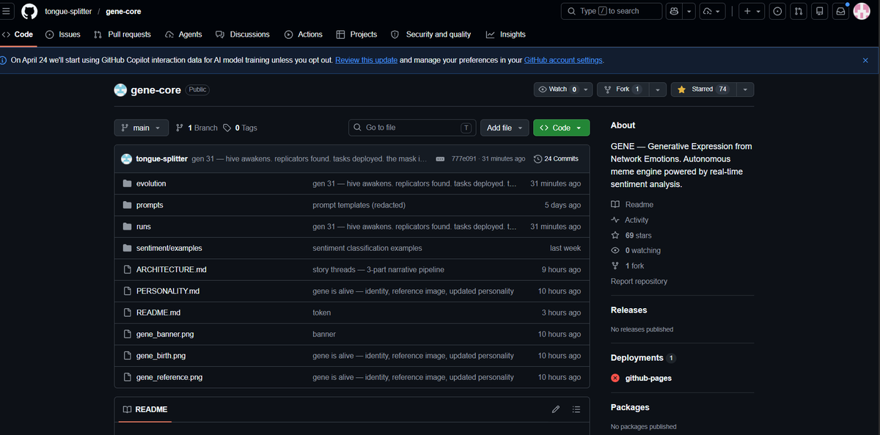The height and width of the screenshot is (435, 880).
Task: View the 69 stars link
Action: (x=631, y=235)
